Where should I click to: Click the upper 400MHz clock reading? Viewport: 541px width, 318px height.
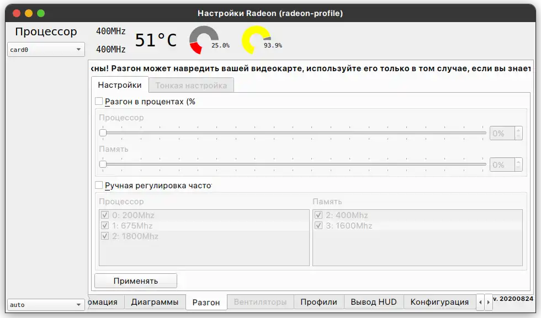(111, 31)
